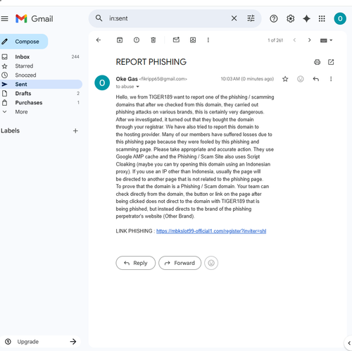This screenshot has height=351, width=352.
Task: Show the side panel chevron
Action: (348, 343)
